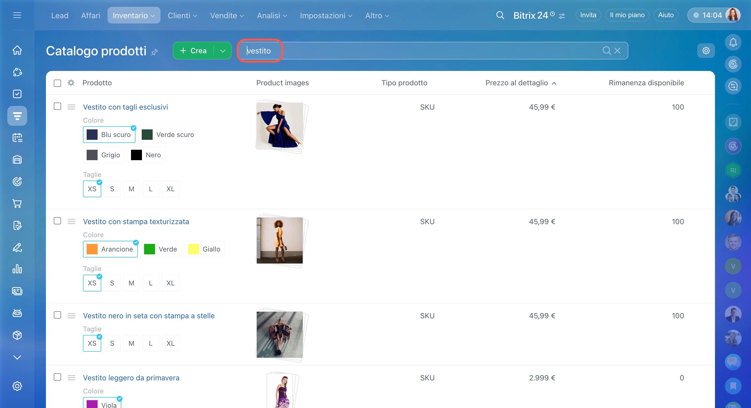The width and height of the screenshot is (751, 408).
Task: Clear the search filter with X icon
Action: point(617,51)
